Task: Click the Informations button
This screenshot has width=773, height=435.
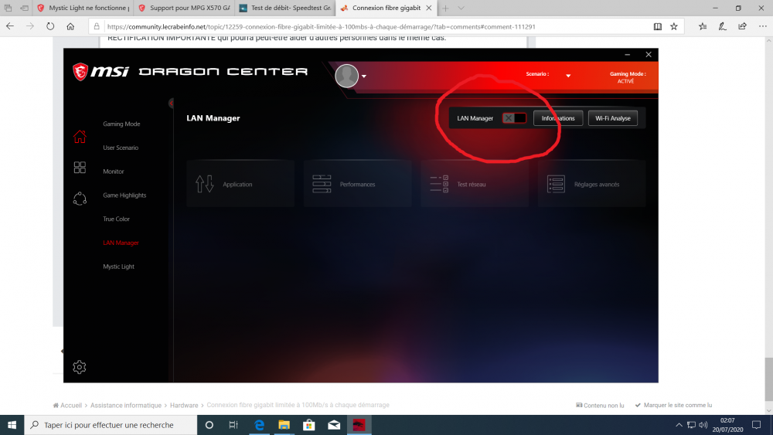Action: 558,118
